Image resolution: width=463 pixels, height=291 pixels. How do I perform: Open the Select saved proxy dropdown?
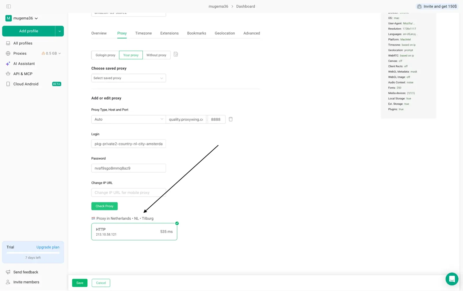[x=128, y=78]
